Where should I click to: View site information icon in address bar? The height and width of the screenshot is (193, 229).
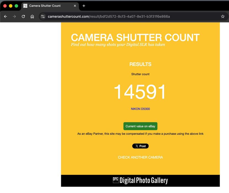43,16
